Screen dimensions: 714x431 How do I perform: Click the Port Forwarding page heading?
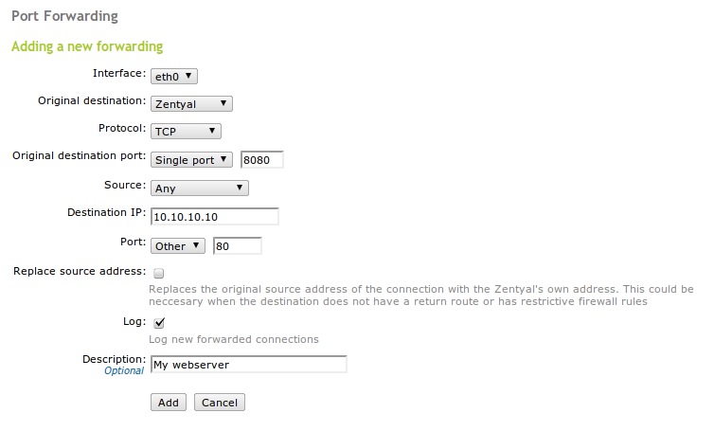click(64, 17)
